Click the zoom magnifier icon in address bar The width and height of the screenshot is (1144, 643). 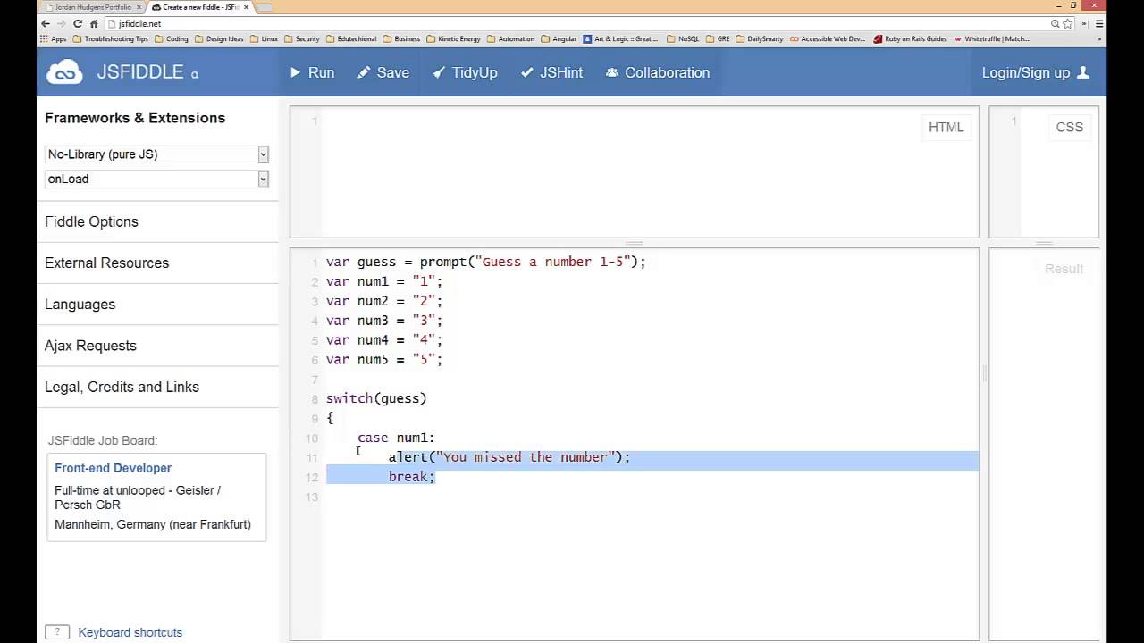[1056, 23]
